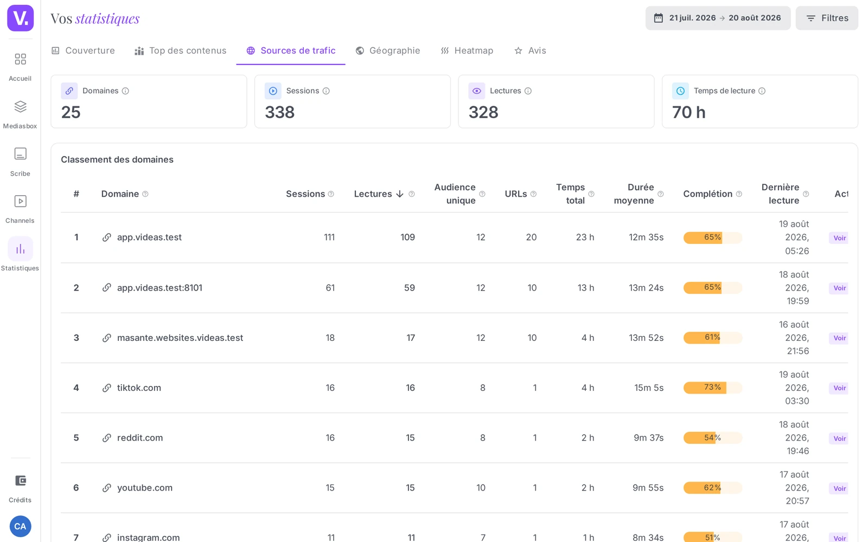
Task: Open Mediasbox from the sidebar
Action: [20, 114]
